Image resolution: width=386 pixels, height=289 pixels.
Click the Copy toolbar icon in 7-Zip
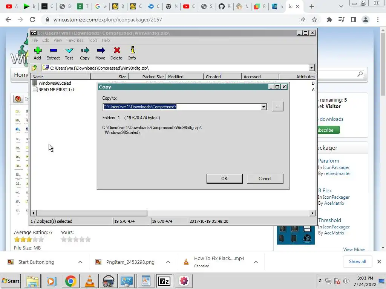tap(85, 53)
